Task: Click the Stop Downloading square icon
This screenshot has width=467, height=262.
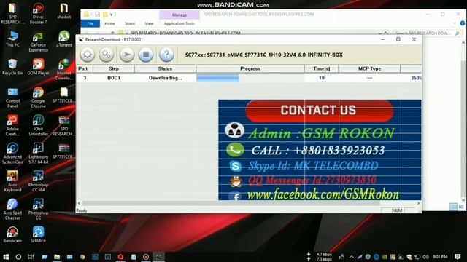Action: click(146, 55)
